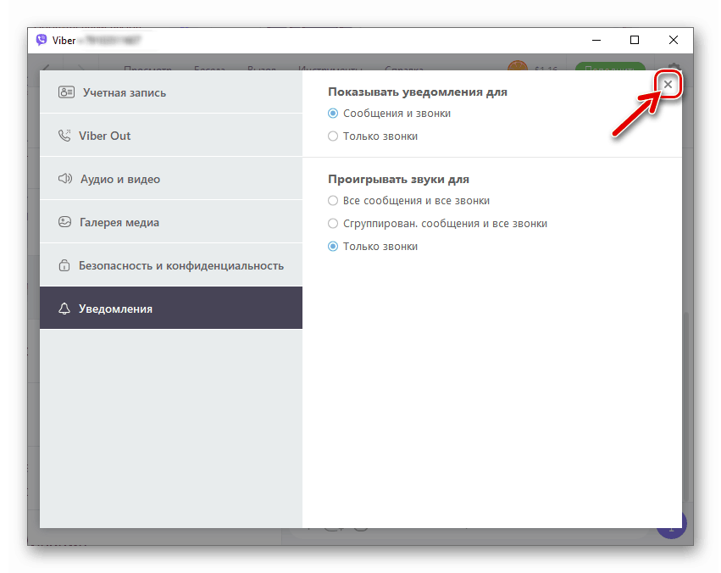Open the Справка menu
This screenshot has height=573, width=721.
coord(404,70)
